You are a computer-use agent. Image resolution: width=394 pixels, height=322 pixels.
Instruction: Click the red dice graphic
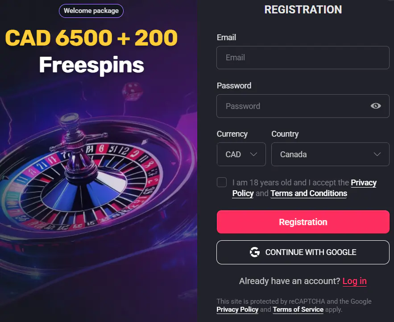click(x=132, y=90)
